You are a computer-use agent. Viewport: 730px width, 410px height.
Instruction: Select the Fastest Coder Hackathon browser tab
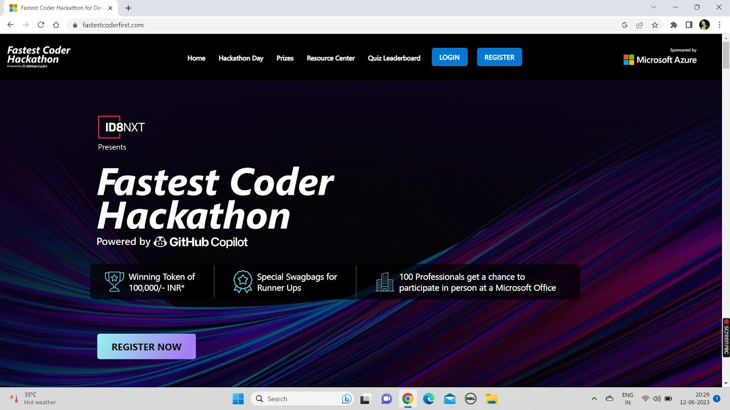click(60, 8)
